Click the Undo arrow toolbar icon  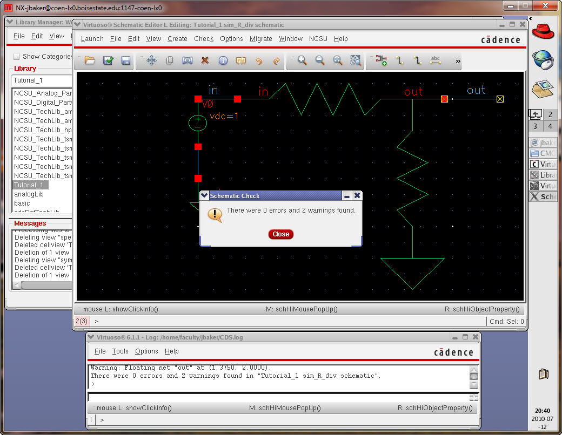point(258,61)
